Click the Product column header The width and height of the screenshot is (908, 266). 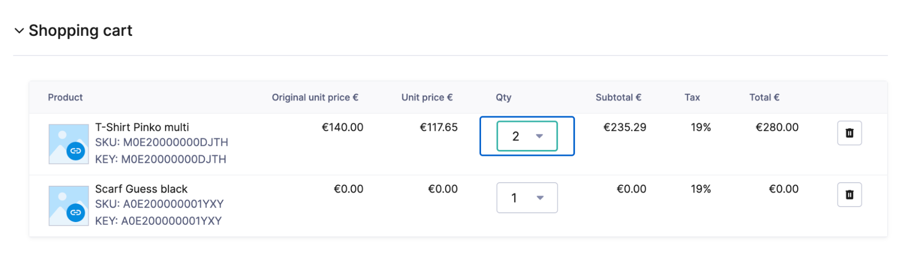(65, 97)
